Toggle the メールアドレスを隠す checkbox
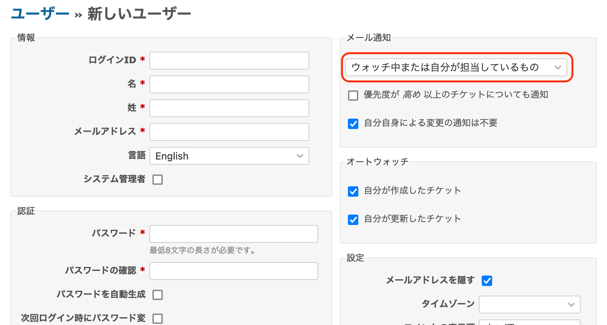This screenshot has height=325, width=607. 487,281
